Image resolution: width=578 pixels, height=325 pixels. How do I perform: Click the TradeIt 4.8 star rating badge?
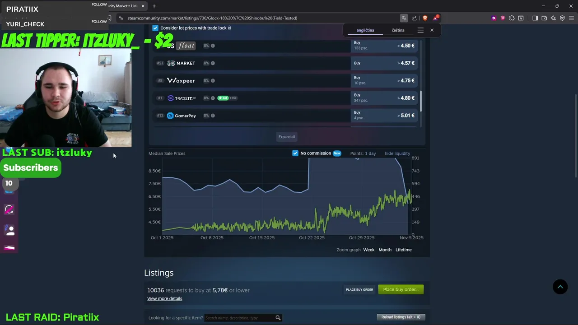[x=223, y=98]
